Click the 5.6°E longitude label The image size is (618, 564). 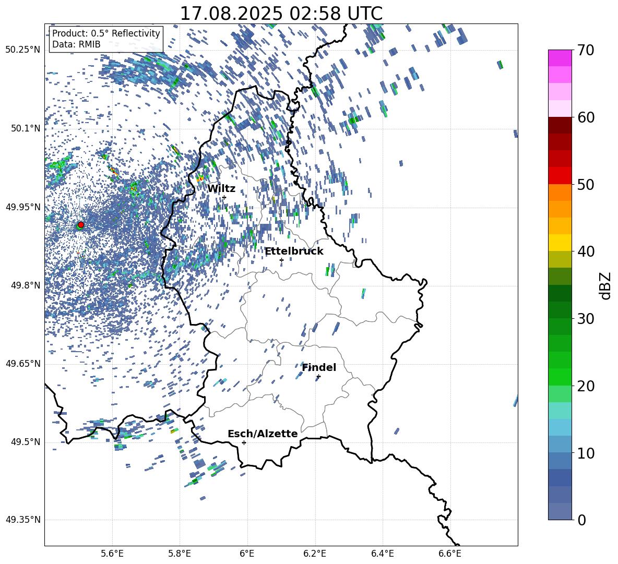112,554
